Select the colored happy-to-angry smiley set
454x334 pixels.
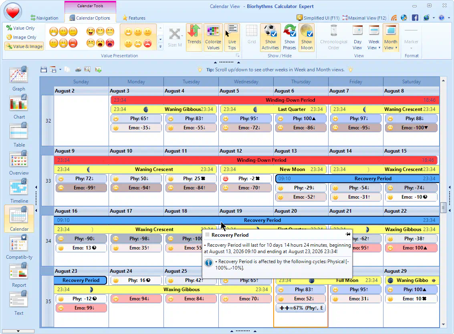(x=138, y=37)
